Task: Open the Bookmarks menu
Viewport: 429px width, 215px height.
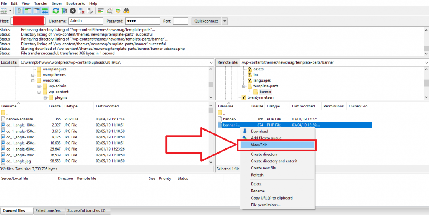Action: tap(75, 3)
